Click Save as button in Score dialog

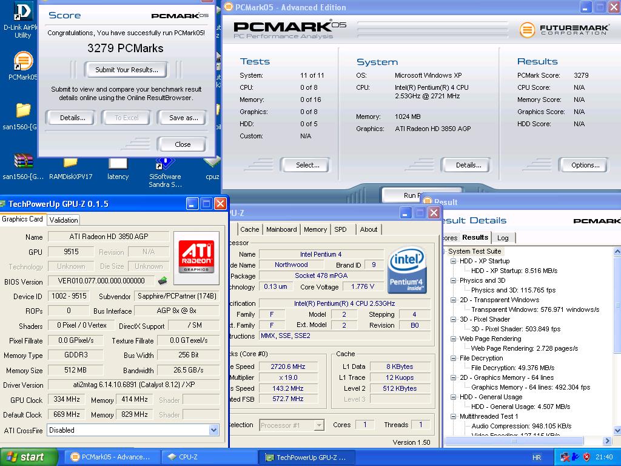tap(183, 118)
